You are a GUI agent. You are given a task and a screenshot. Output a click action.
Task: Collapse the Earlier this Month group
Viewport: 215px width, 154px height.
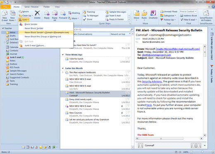tap(63, 68)
